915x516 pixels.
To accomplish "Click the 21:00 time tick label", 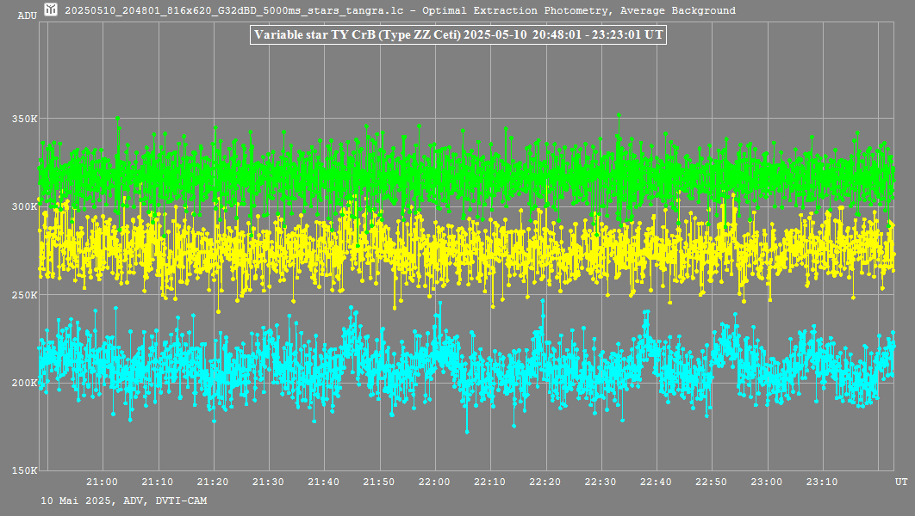I will click(x=103, y=482).
